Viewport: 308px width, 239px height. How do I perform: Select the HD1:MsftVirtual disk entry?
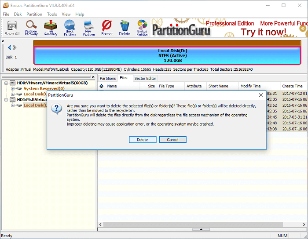[32, 100]
